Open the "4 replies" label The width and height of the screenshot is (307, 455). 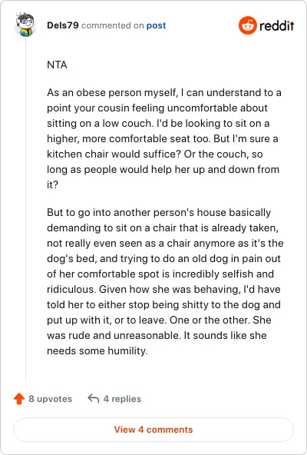click(x=122, y=399)
